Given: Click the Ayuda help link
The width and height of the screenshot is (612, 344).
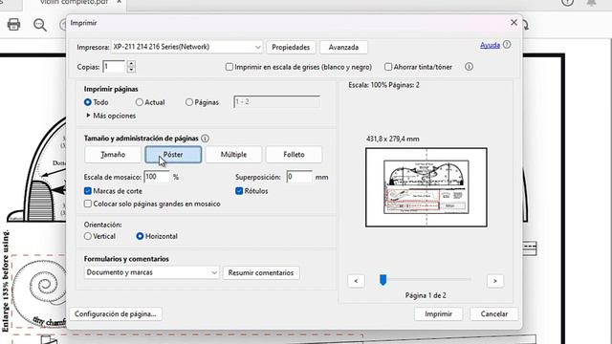Looking at the screenshot, I should coord(490,45).
